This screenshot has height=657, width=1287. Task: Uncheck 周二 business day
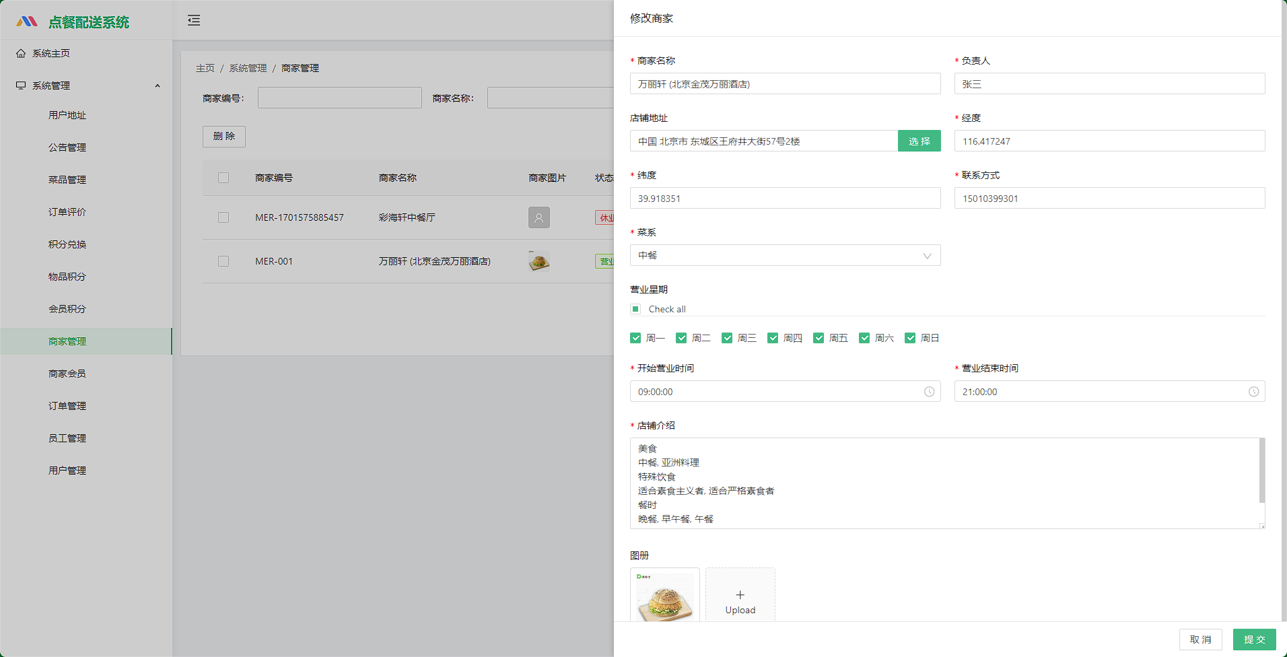(681, 338)
